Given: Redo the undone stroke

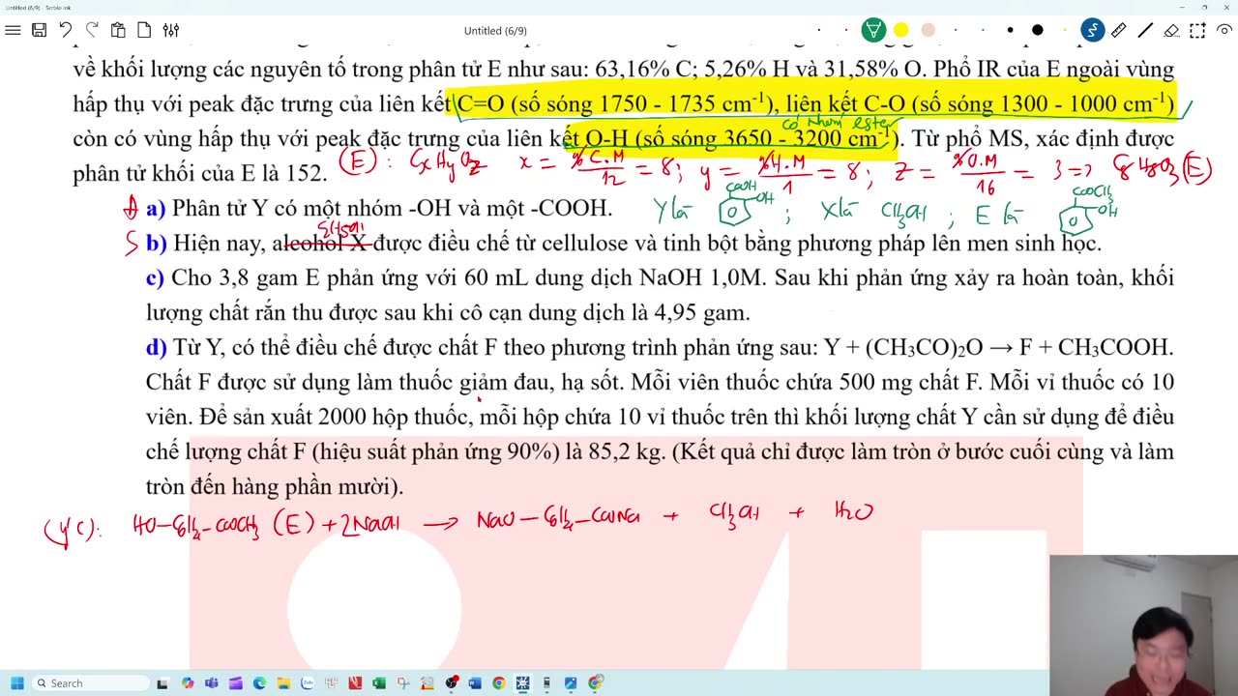Looking at the screenshot, I should 92,30.
